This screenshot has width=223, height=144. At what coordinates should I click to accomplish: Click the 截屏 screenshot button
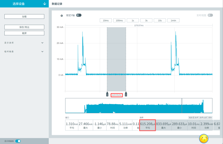point(24,33)
